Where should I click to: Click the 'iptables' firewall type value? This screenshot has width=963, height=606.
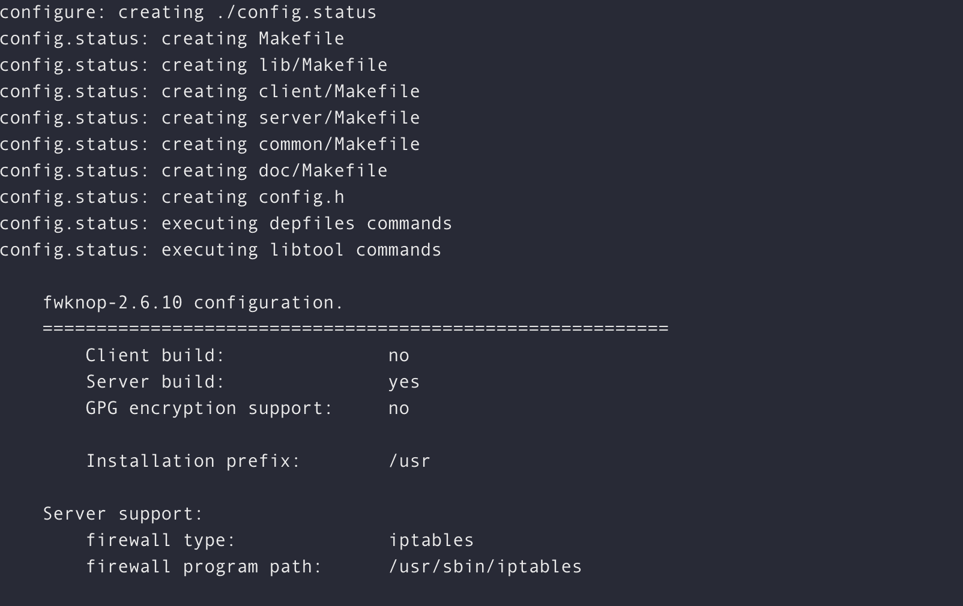tap(431, 540)
